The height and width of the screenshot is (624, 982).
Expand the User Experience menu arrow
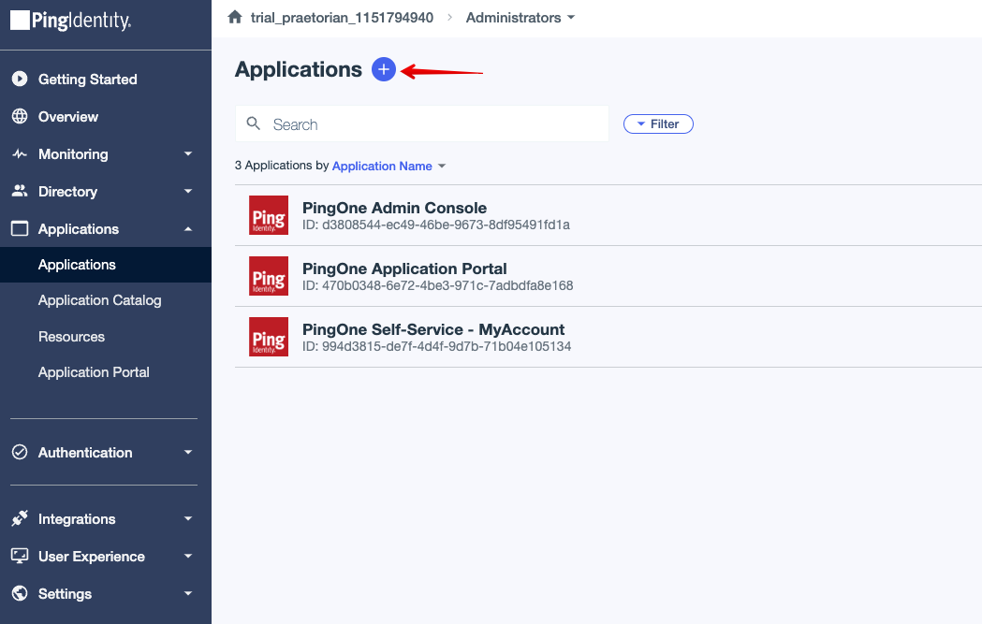pyautogui.click(x=188, y=557)
